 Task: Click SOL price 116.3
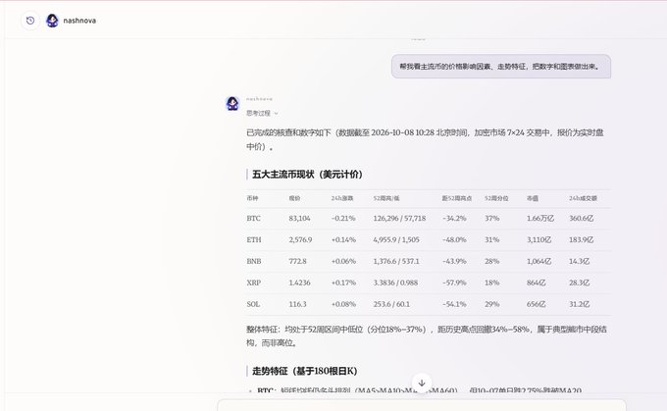(298, 304)
